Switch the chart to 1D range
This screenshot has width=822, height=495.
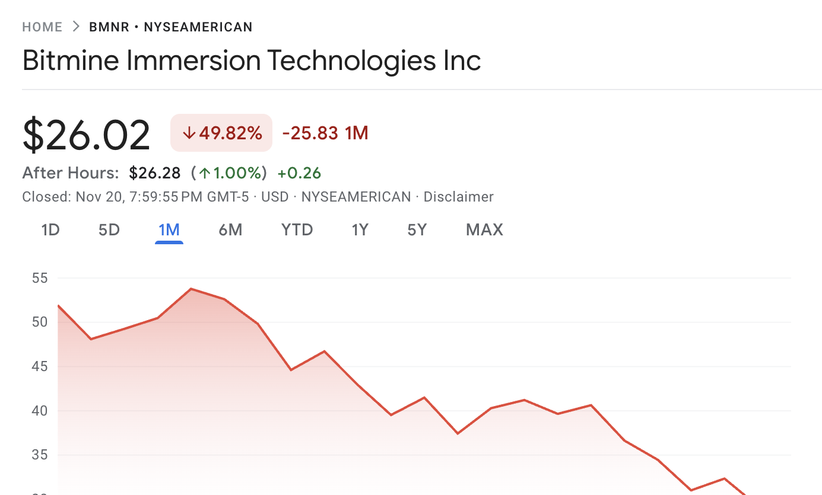click(50, 230)
